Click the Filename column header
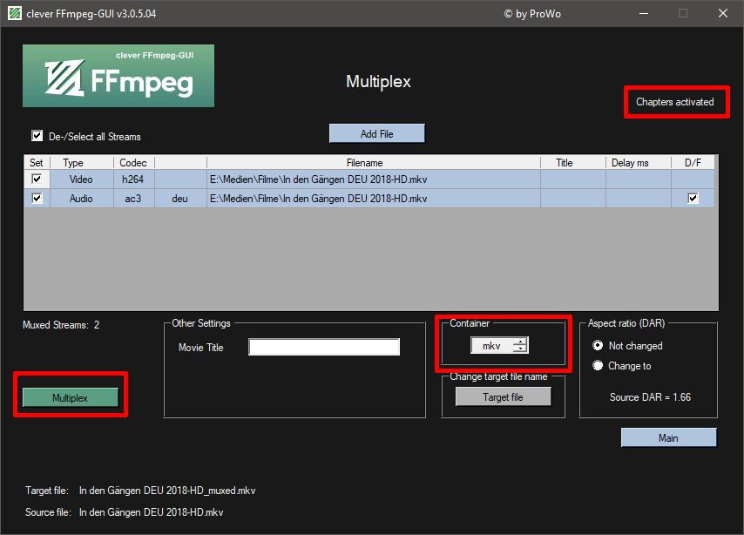The image size is (744, 535). [374, 162]
